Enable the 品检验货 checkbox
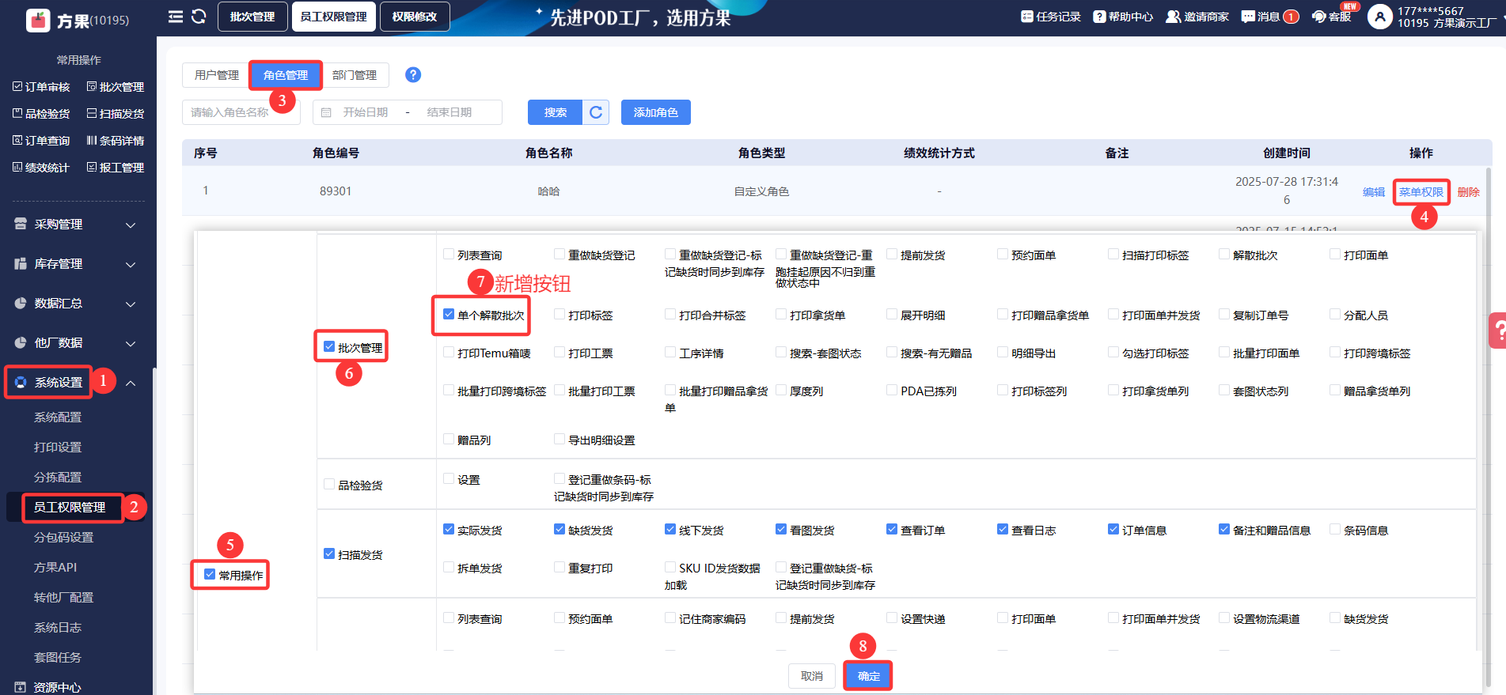This screenshot has height=695, width=1506. click(329, 485)
